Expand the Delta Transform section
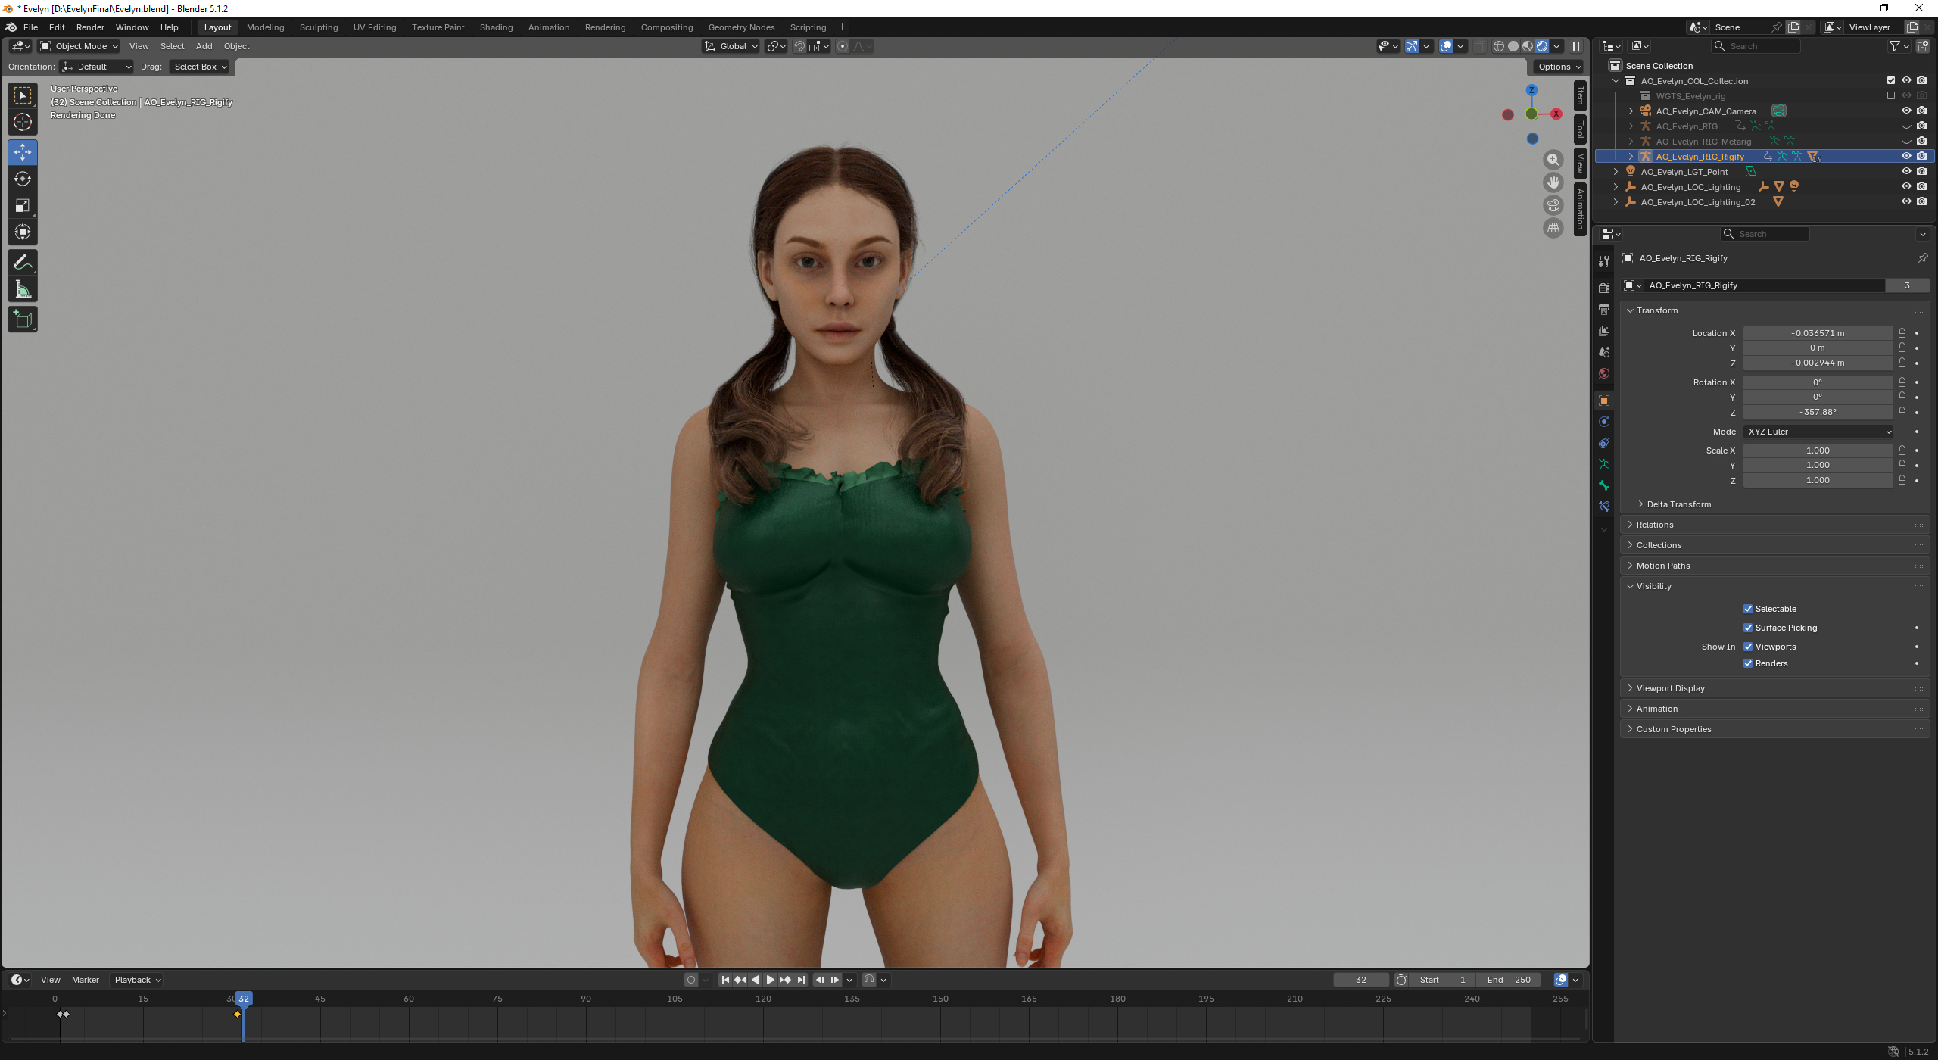 tap(1678, 504)
